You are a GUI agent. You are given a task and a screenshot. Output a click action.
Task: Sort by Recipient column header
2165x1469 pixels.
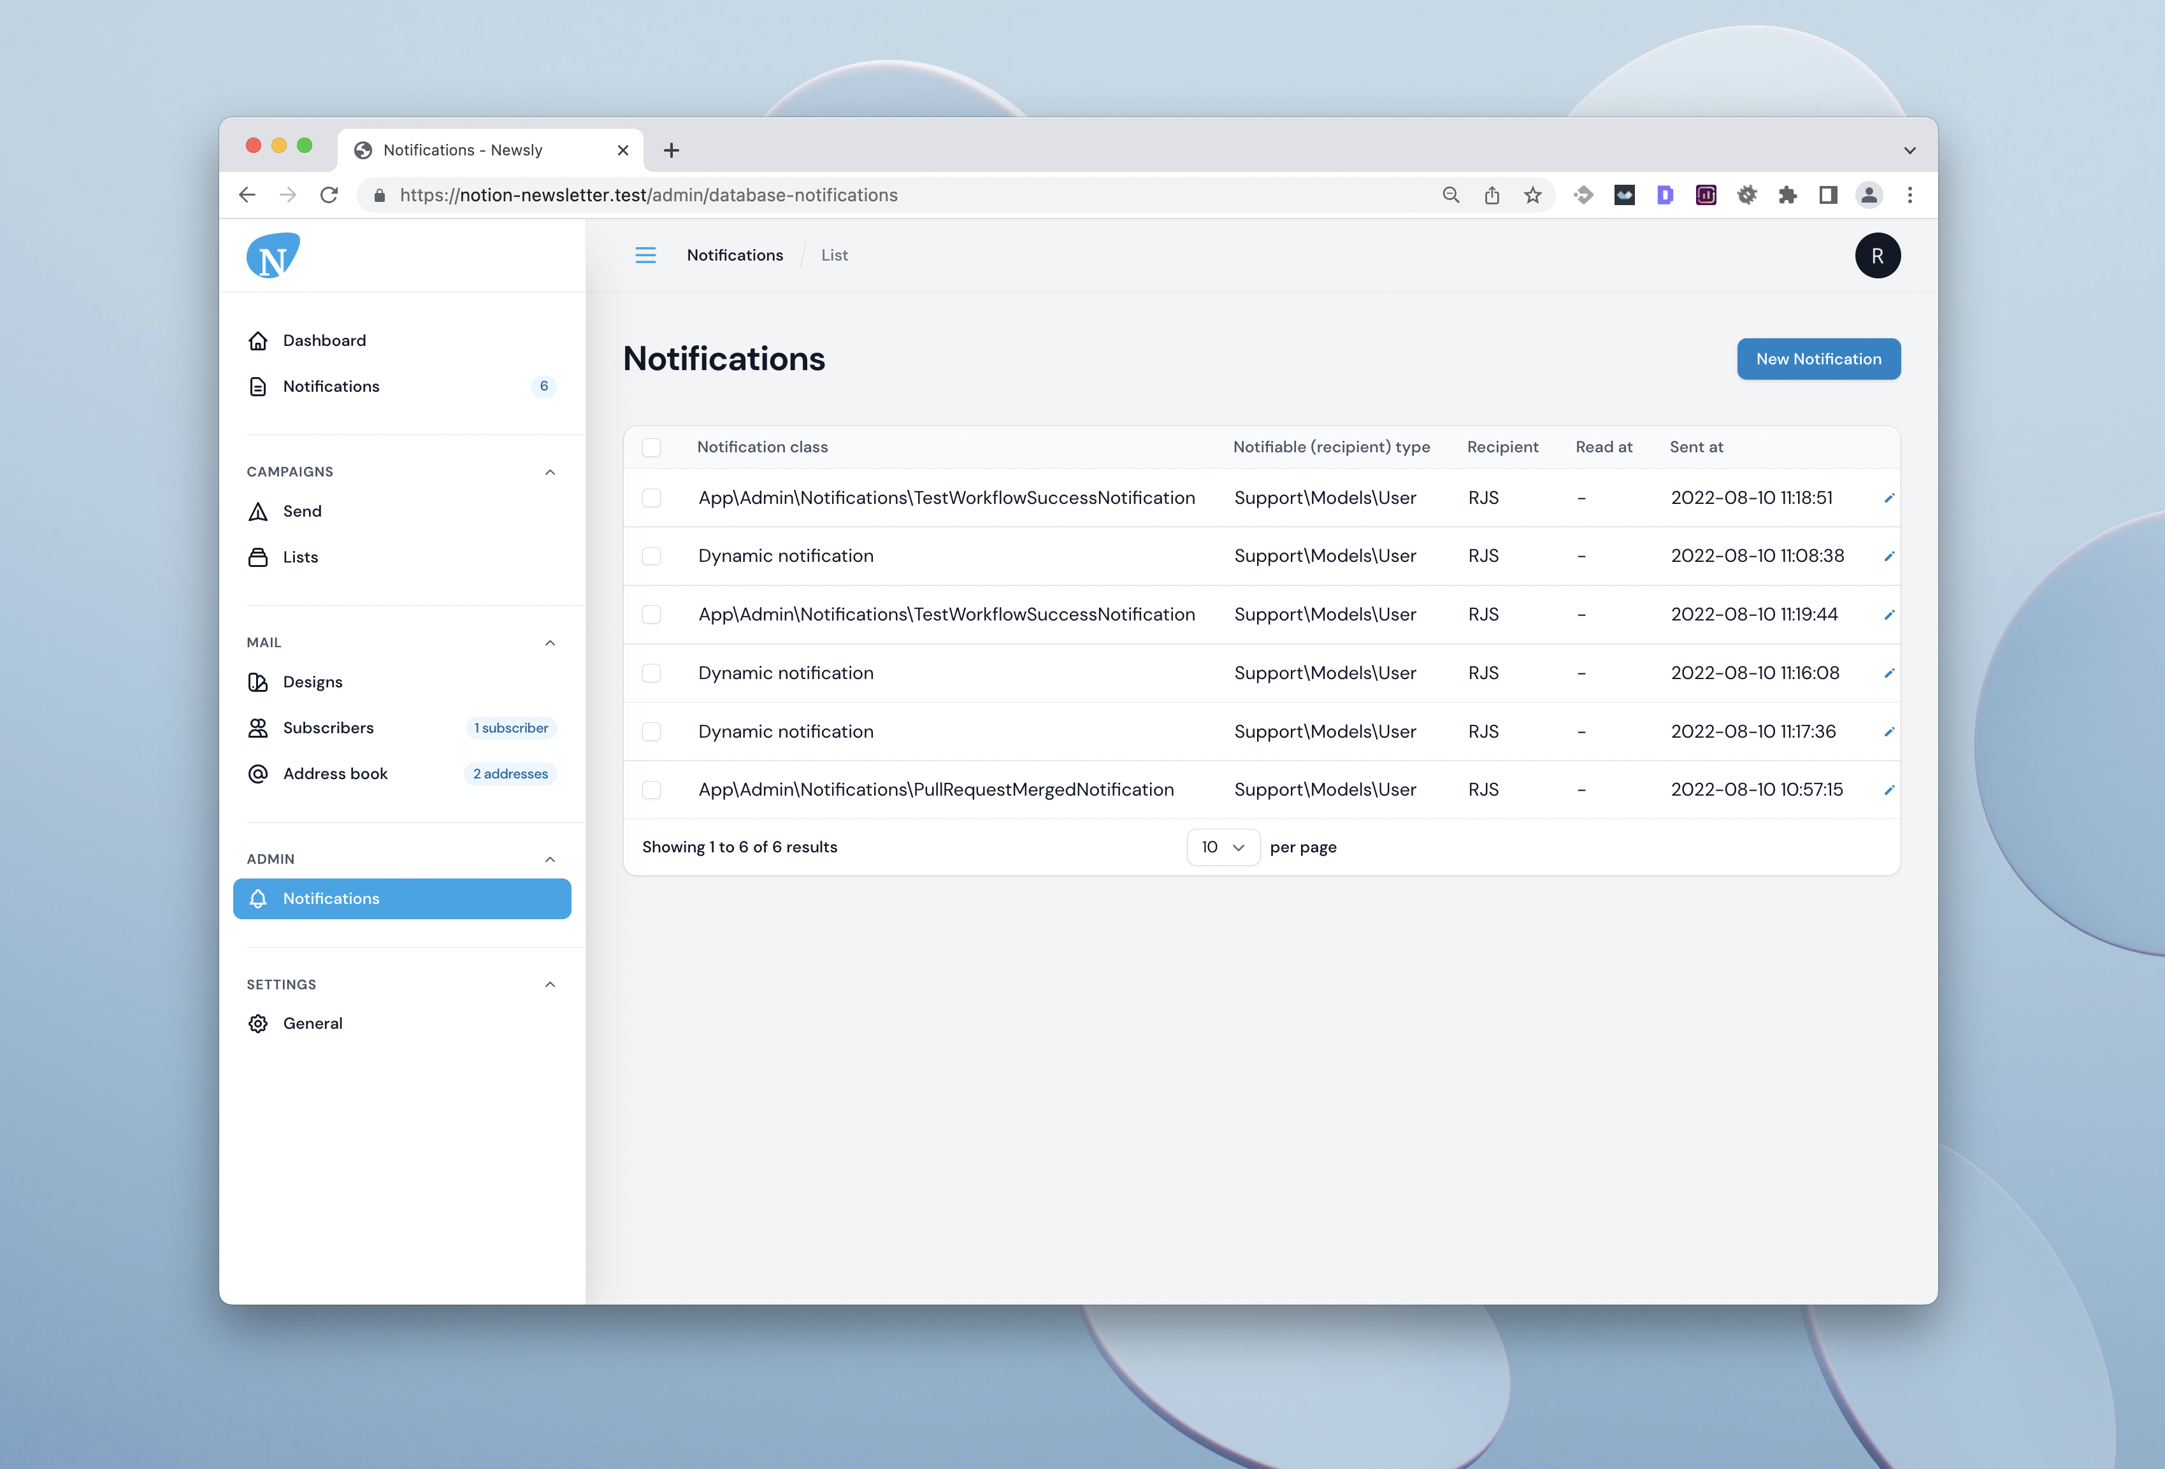1502,447
